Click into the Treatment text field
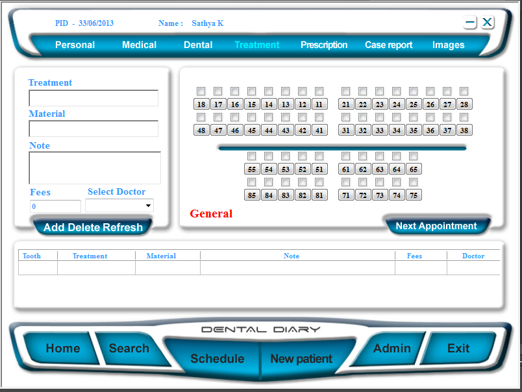This screenshot has width=522, height=392. click(x=93, y=98)
